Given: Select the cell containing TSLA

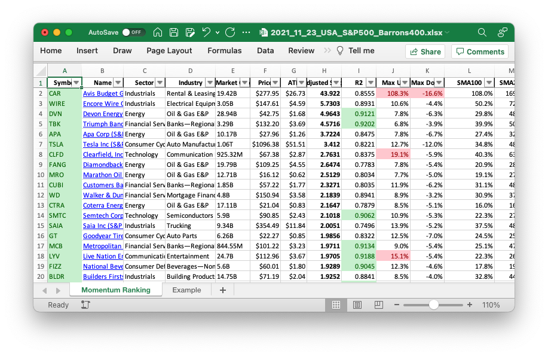Looking at the screenshot, I should pos(65,144).
